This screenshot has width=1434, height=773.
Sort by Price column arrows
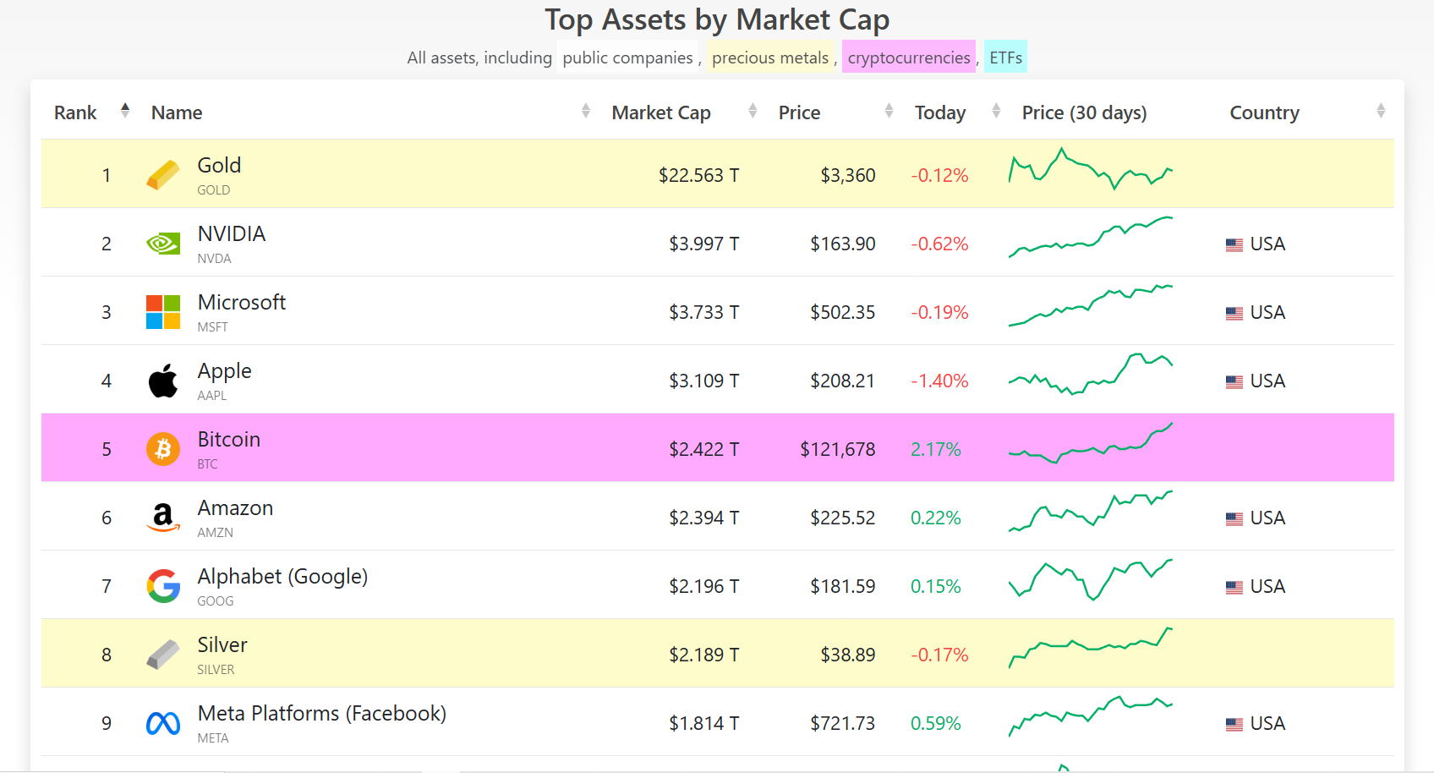point(889,111)
